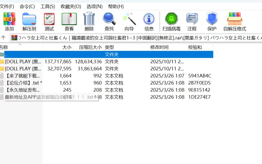This screenshot has width=262, height=164.
Task: Sort by the 大小 column header
Action: 58,47
